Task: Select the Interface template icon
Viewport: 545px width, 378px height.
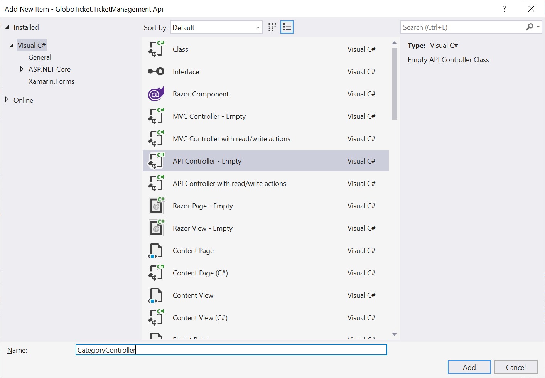Action: click(156, 71)
